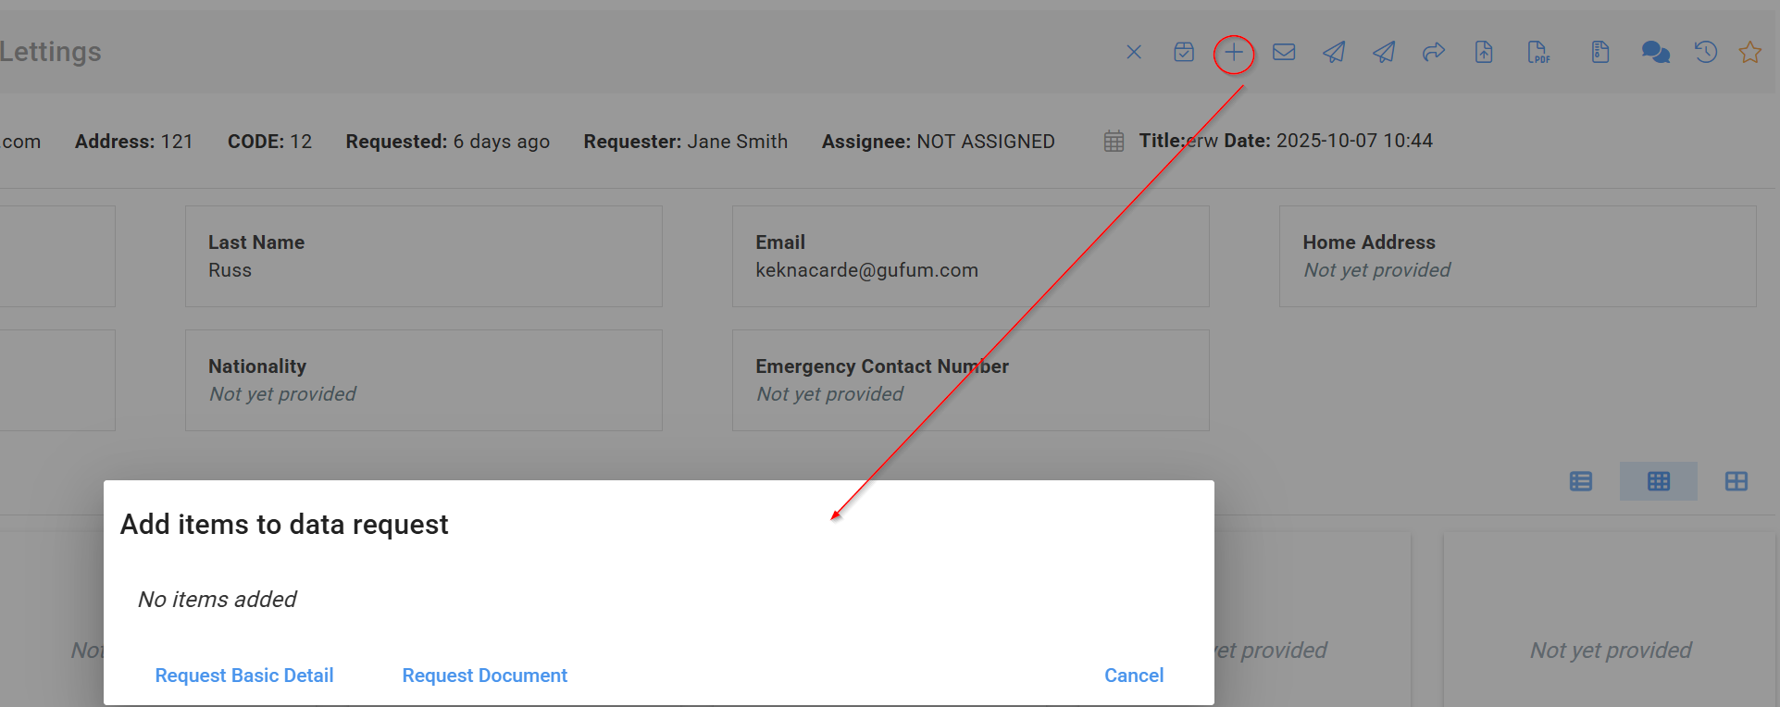Click the Home Address card
Viewport: 1780px width, 707px height.
pyautogui.click(x=1516, y=256)
